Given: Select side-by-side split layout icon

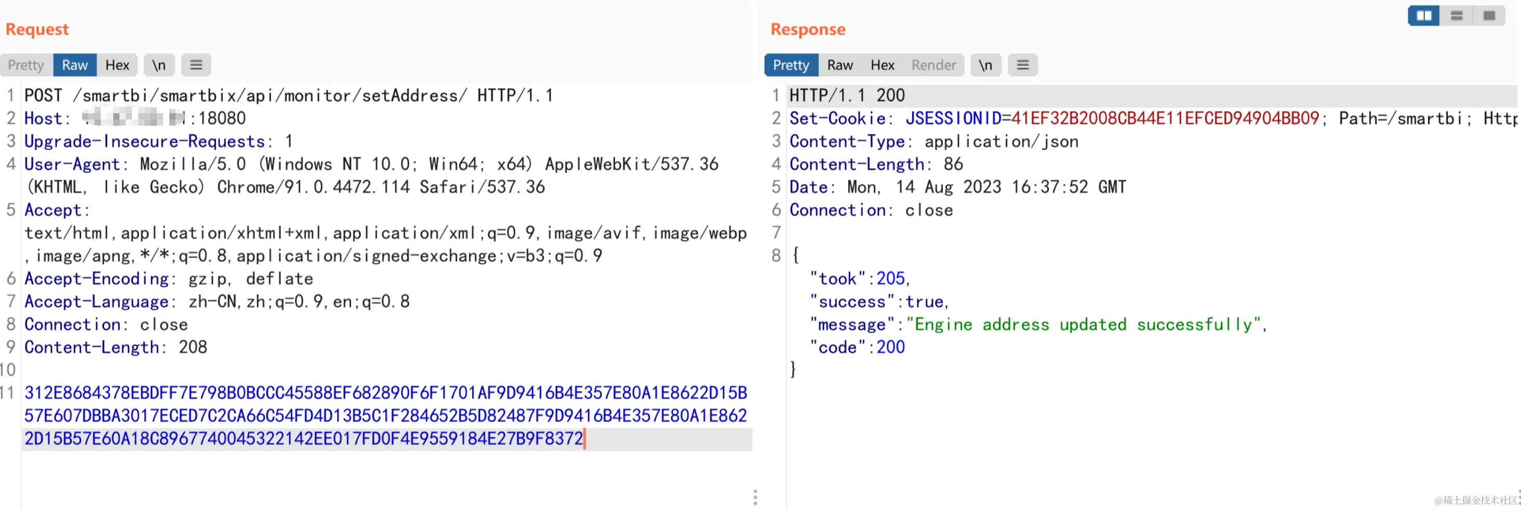Looking at the screenshot, I should [1424, 16].
